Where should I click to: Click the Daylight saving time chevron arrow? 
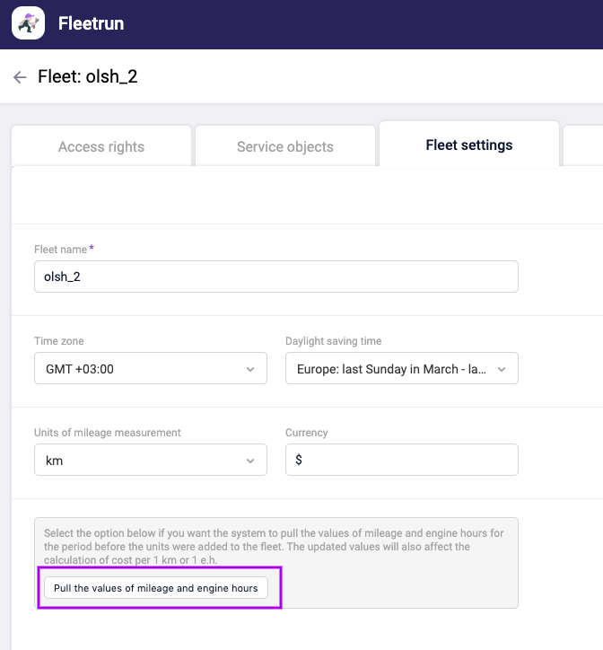pyautogui.click(x=501, y=369)
